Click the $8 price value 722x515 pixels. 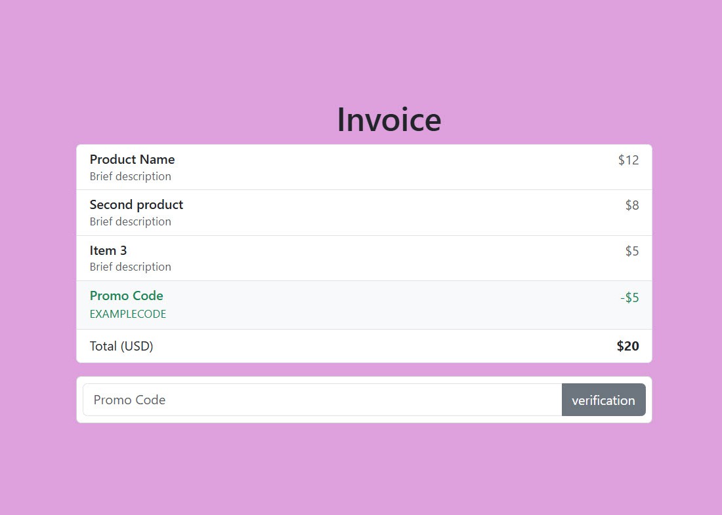pyautogui.click(x=632, y=205)
